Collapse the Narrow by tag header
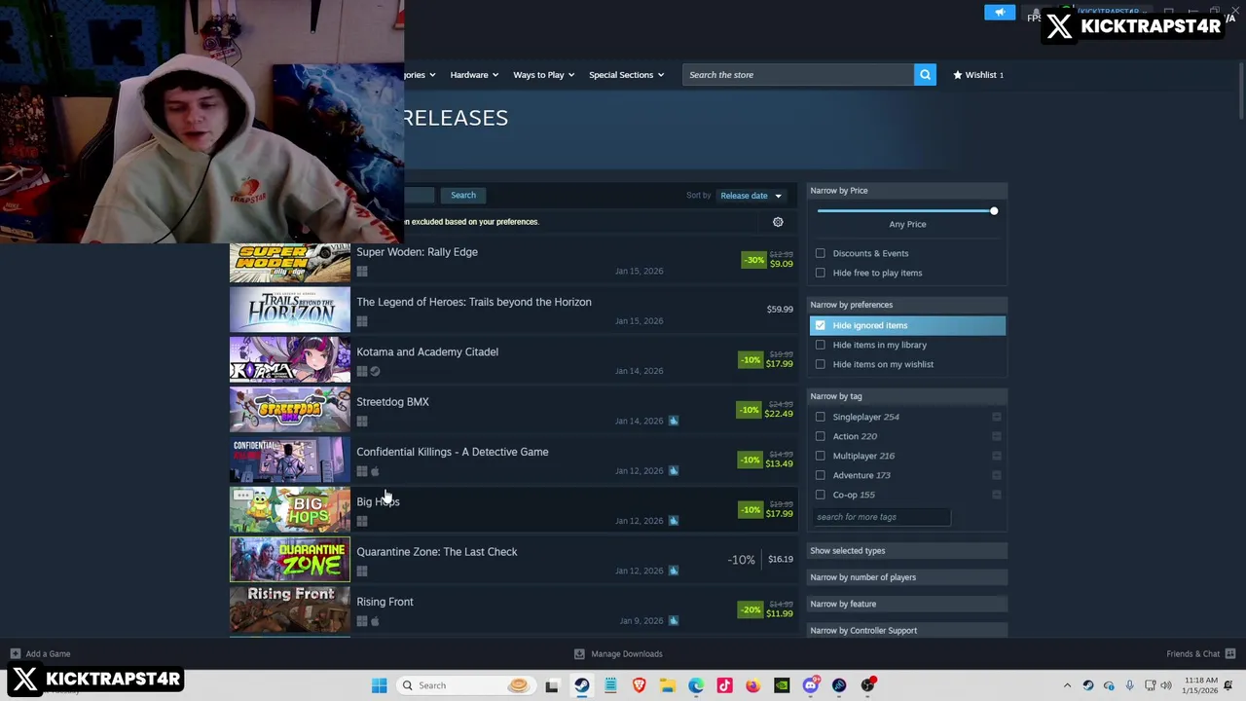Viewport: 1246px width, 701px height. 907,396
